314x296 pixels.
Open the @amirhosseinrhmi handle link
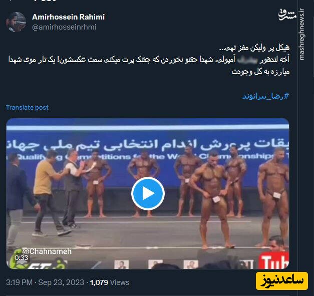click(x=64, y=27)
